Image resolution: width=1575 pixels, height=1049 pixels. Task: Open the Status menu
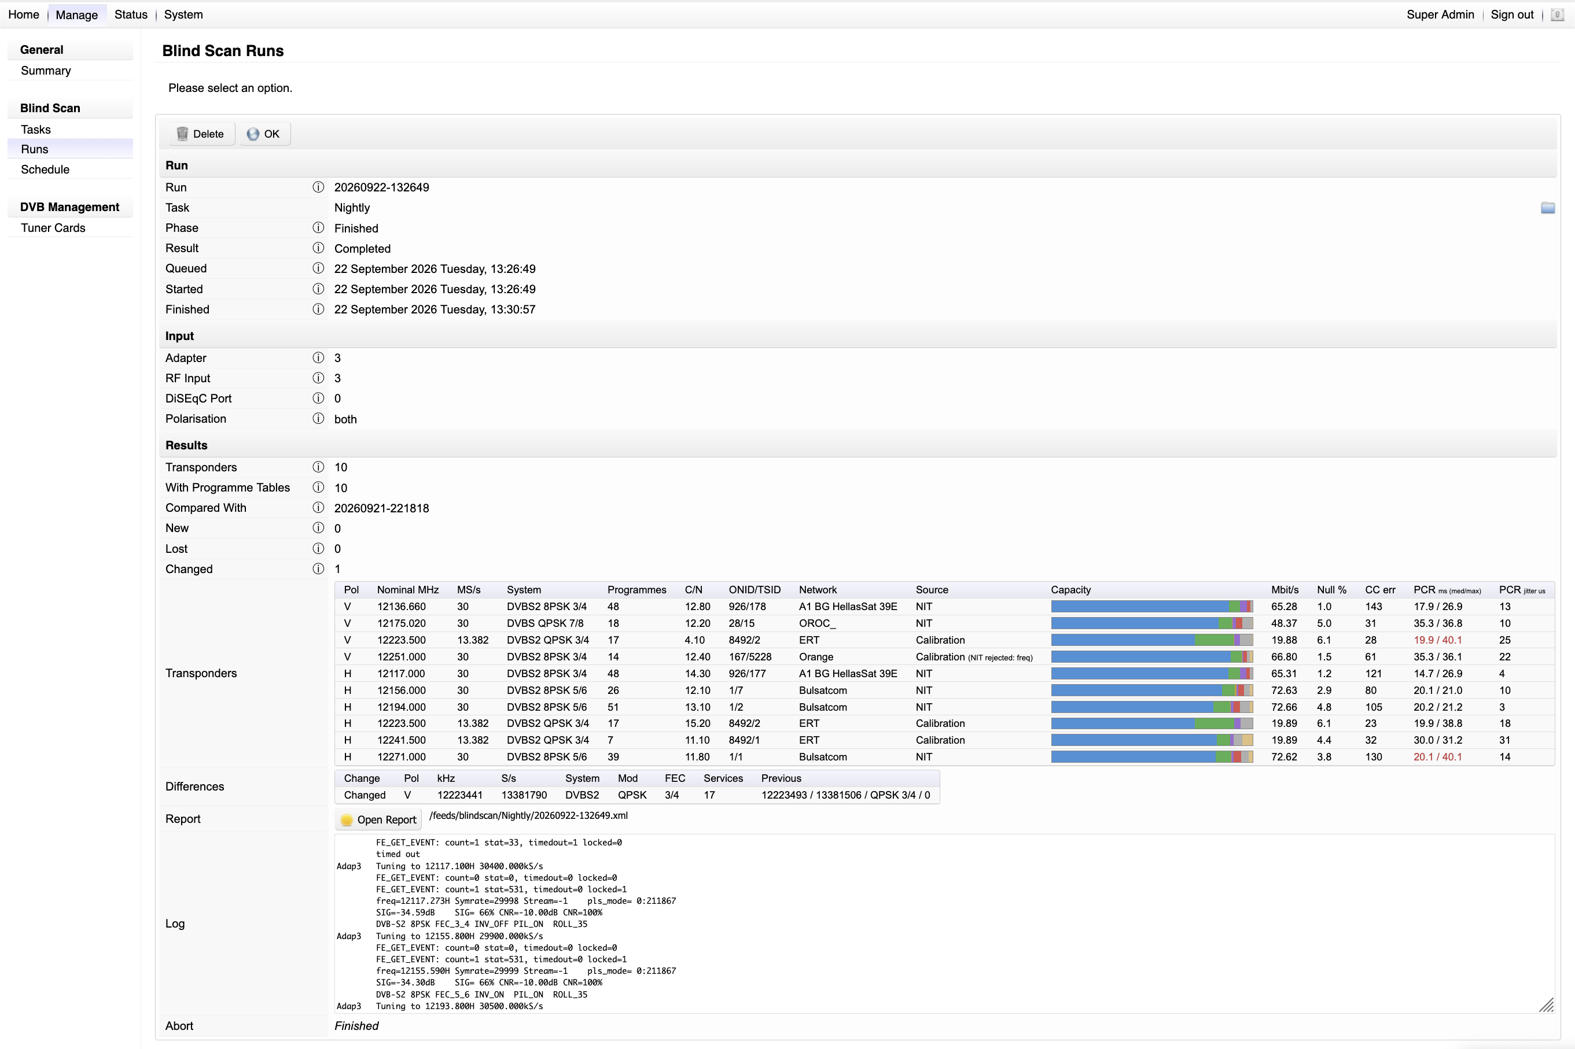coord(131,14)
